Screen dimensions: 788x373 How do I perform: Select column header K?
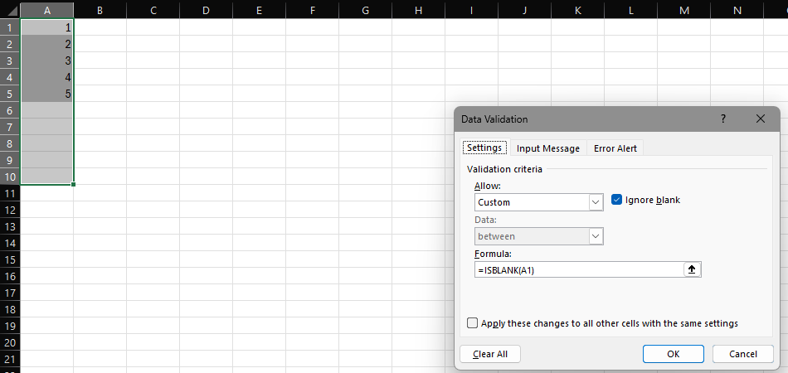(578, 10)
